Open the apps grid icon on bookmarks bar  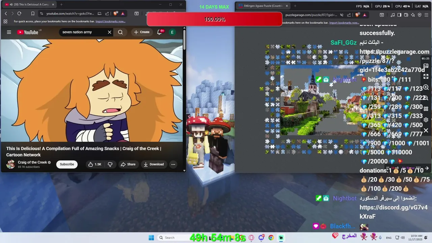(5, 21)
